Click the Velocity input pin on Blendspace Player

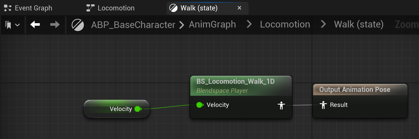coord(200,105)
